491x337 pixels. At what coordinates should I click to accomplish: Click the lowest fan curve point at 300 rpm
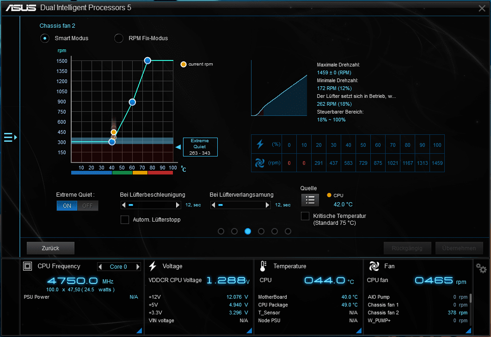(x=112, y=142)
